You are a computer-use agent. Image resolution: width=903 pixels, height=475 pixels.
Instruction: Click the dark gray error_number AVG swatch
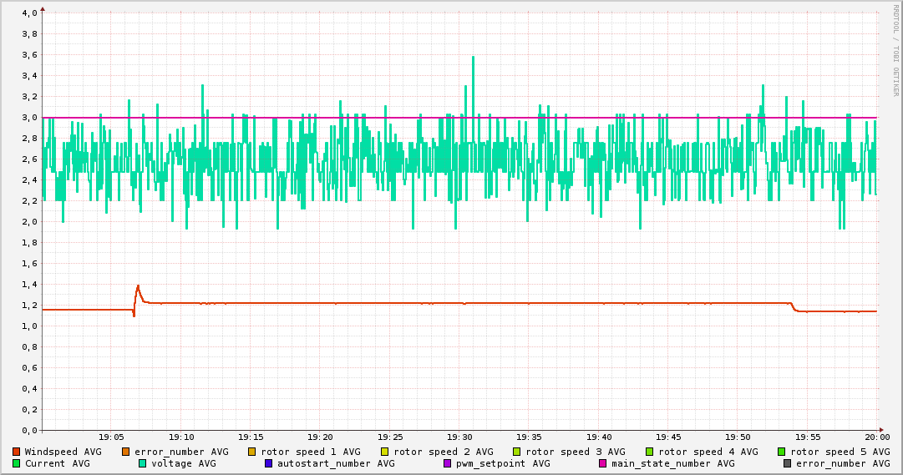tap(788, 463)
